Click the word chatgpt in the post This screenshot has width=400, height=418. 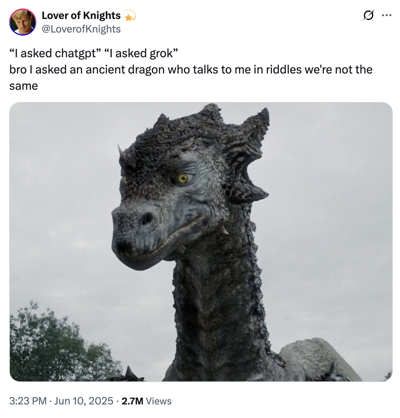point(75,54)
